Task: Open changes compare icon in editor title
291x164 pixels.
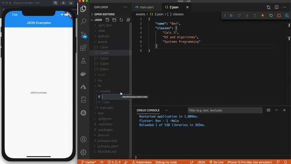Action: pos(268,7)
